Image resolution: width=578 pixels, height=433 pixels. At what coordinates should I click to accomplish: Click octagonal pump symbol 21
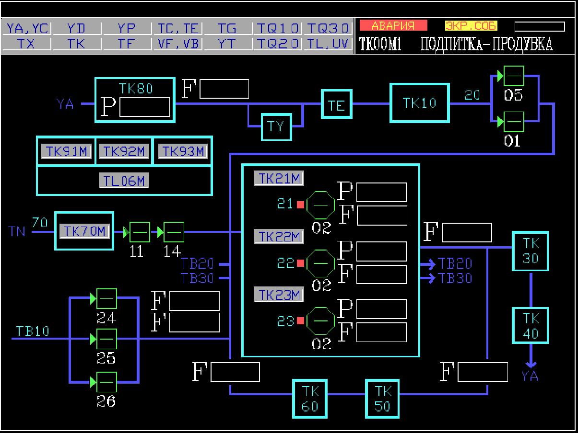pyautogui.click(x=320, y=205)
